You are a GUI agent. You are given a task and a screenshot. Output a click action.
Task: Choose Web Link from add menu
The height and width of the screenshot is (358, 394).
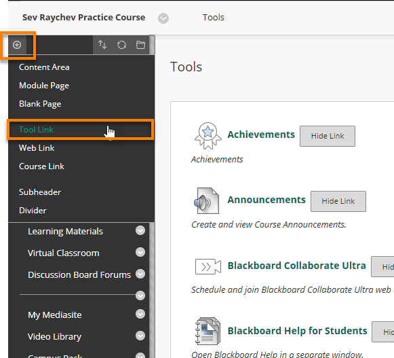[37, 148]
